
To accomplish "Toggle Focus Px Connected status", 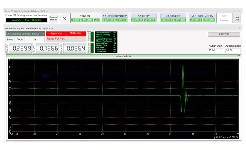I will tap(87, 20).
